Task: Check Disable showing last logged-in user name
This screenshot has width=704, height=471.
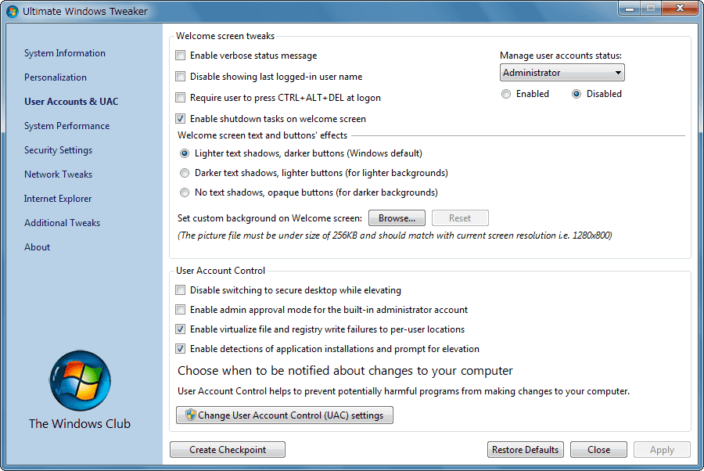Action: tap(180, 77)
